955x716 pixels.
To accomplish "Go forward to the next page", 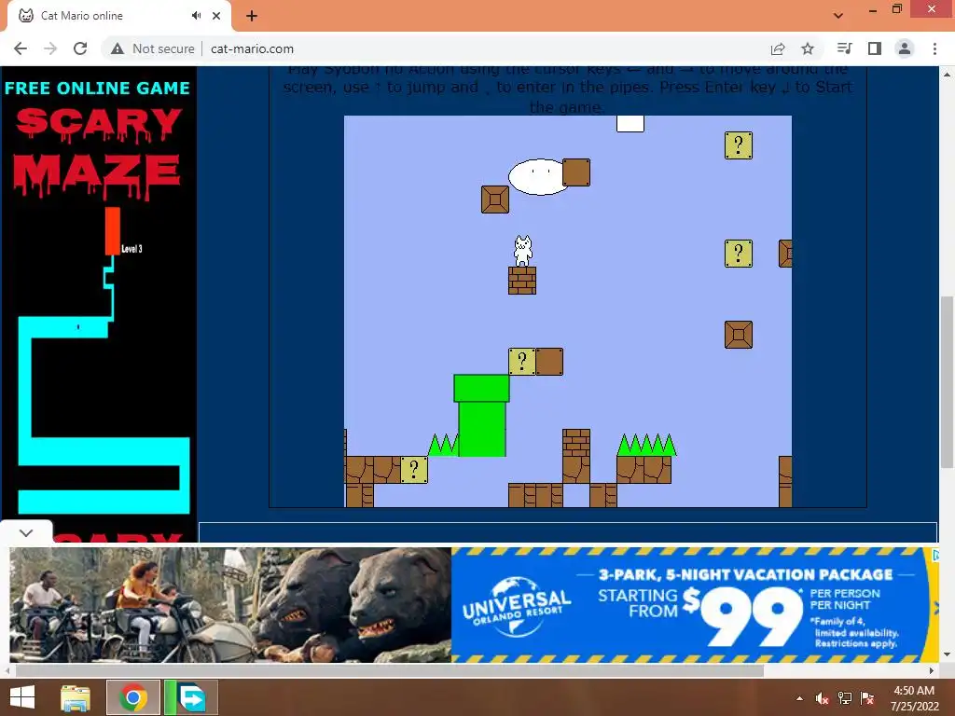I will point(50,48).
